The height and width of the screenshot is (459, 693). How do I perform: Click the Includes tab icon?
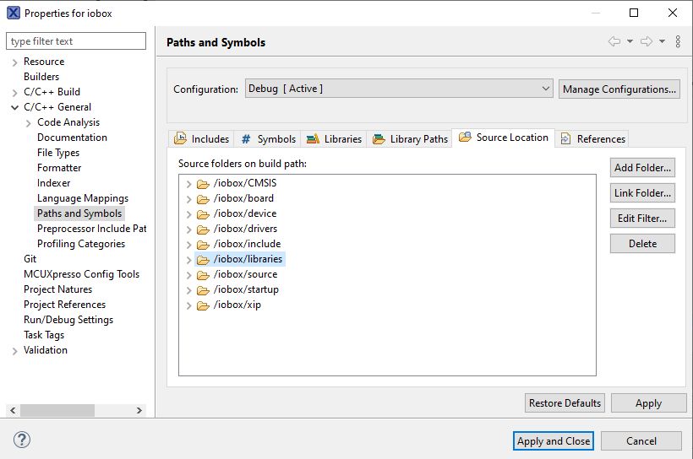point(180,138)
